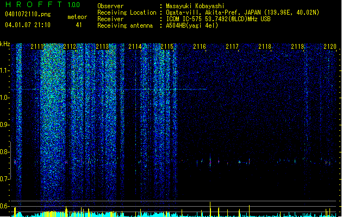342x217 pixels.
Task: Select the Ogata-vill. Akita-Pref. JAPAN location text
Action: pos(242,12)
